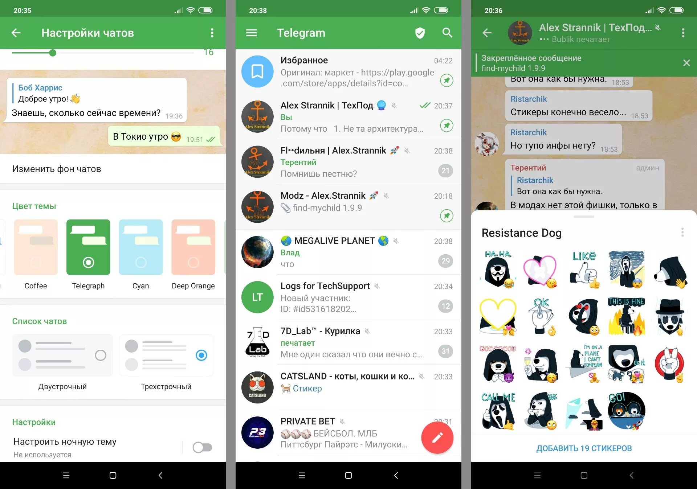Open Избранное (Saved Messages) chat
The height and width of the screenshot is (489, 697).
[348, 69]
